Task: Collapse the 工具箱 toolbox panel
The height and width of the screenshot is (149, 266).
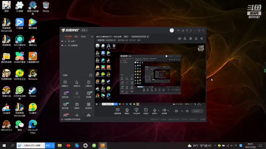Action: [90, 75]
